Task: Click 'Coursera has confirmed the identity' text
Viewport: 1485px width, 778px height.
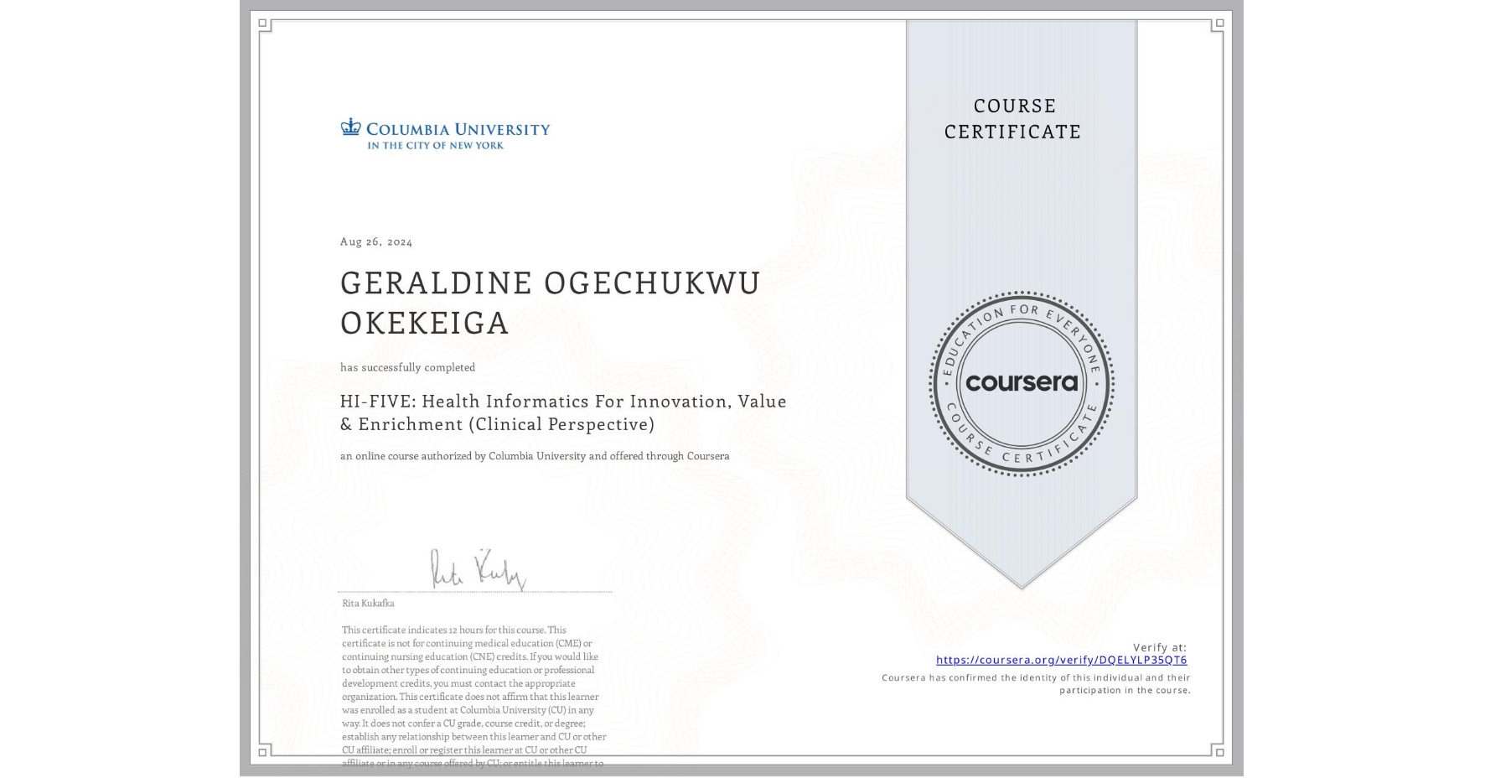Action: tap(1036, 677)
